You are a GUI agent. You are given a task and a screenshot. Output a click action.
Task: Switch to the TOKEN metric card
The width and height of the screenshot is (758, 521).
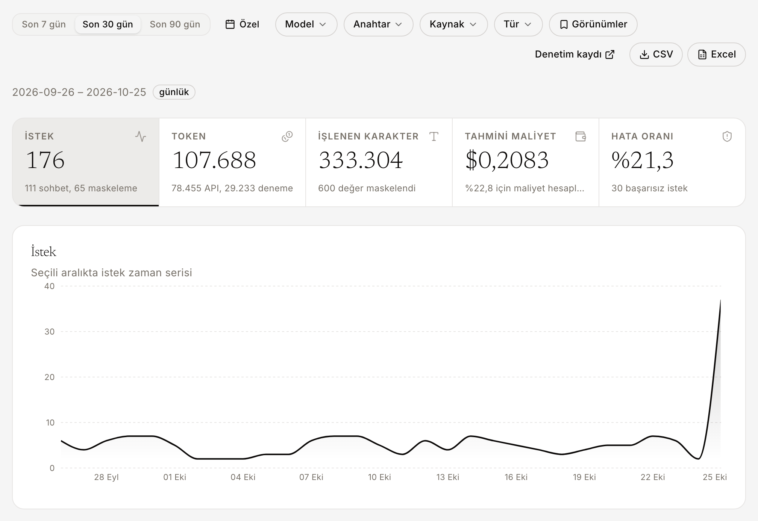pyautogui.click(x=232, y=162)
